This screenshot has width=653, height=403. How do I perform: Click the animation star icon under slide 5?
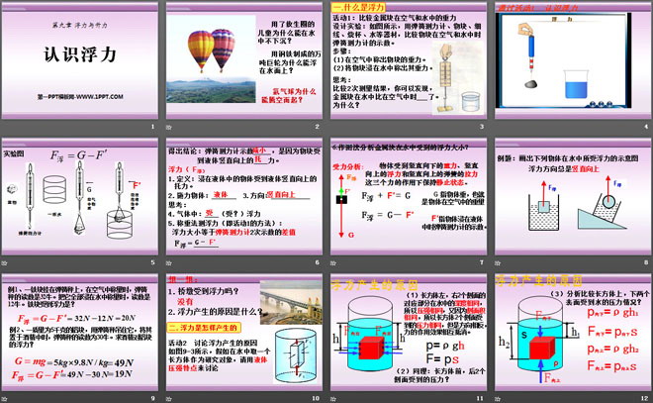(x=5, y=263)
